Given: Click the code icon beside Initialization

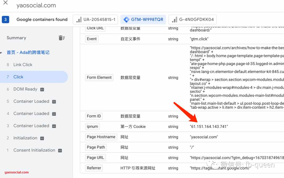Looking at the screenshot, I should (x=42, y=138).
